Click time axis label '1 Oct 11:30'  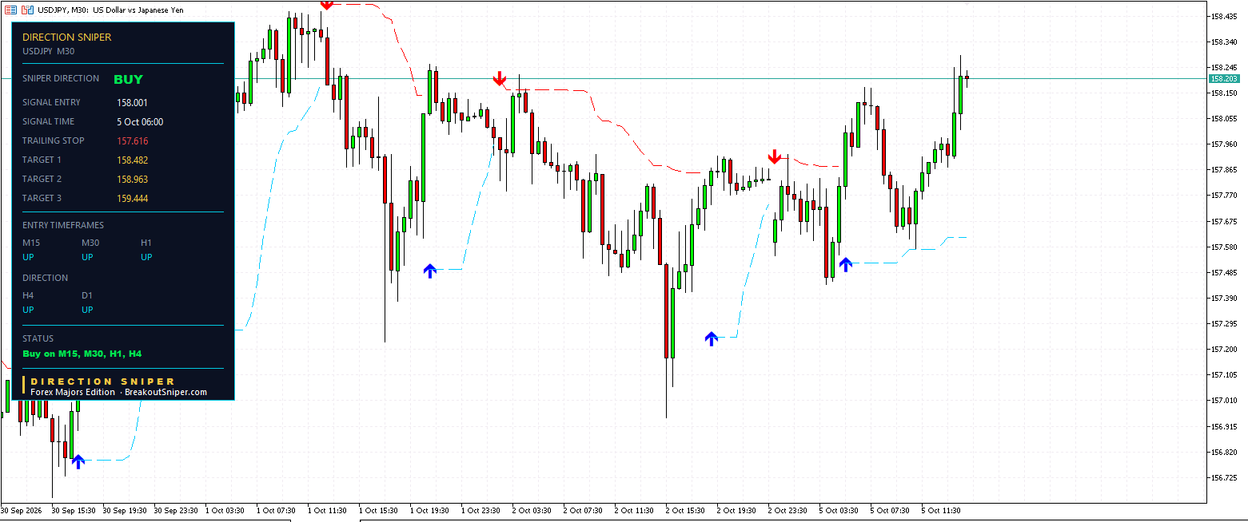328,510
